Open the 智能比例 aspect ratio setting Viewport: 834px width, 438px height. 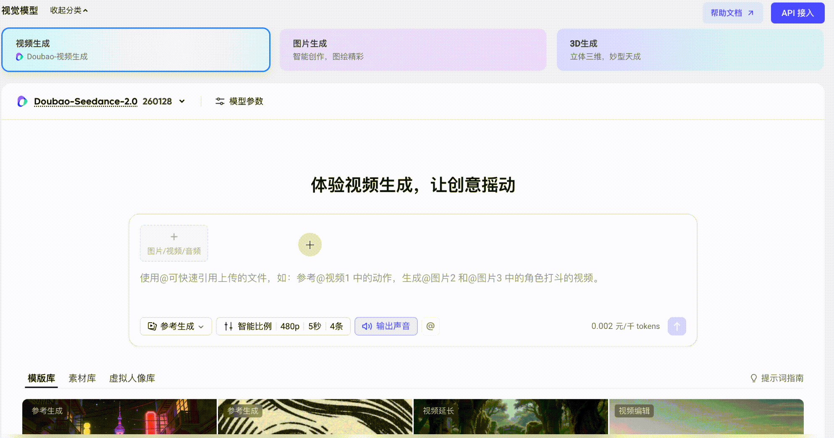coord(254,326)
